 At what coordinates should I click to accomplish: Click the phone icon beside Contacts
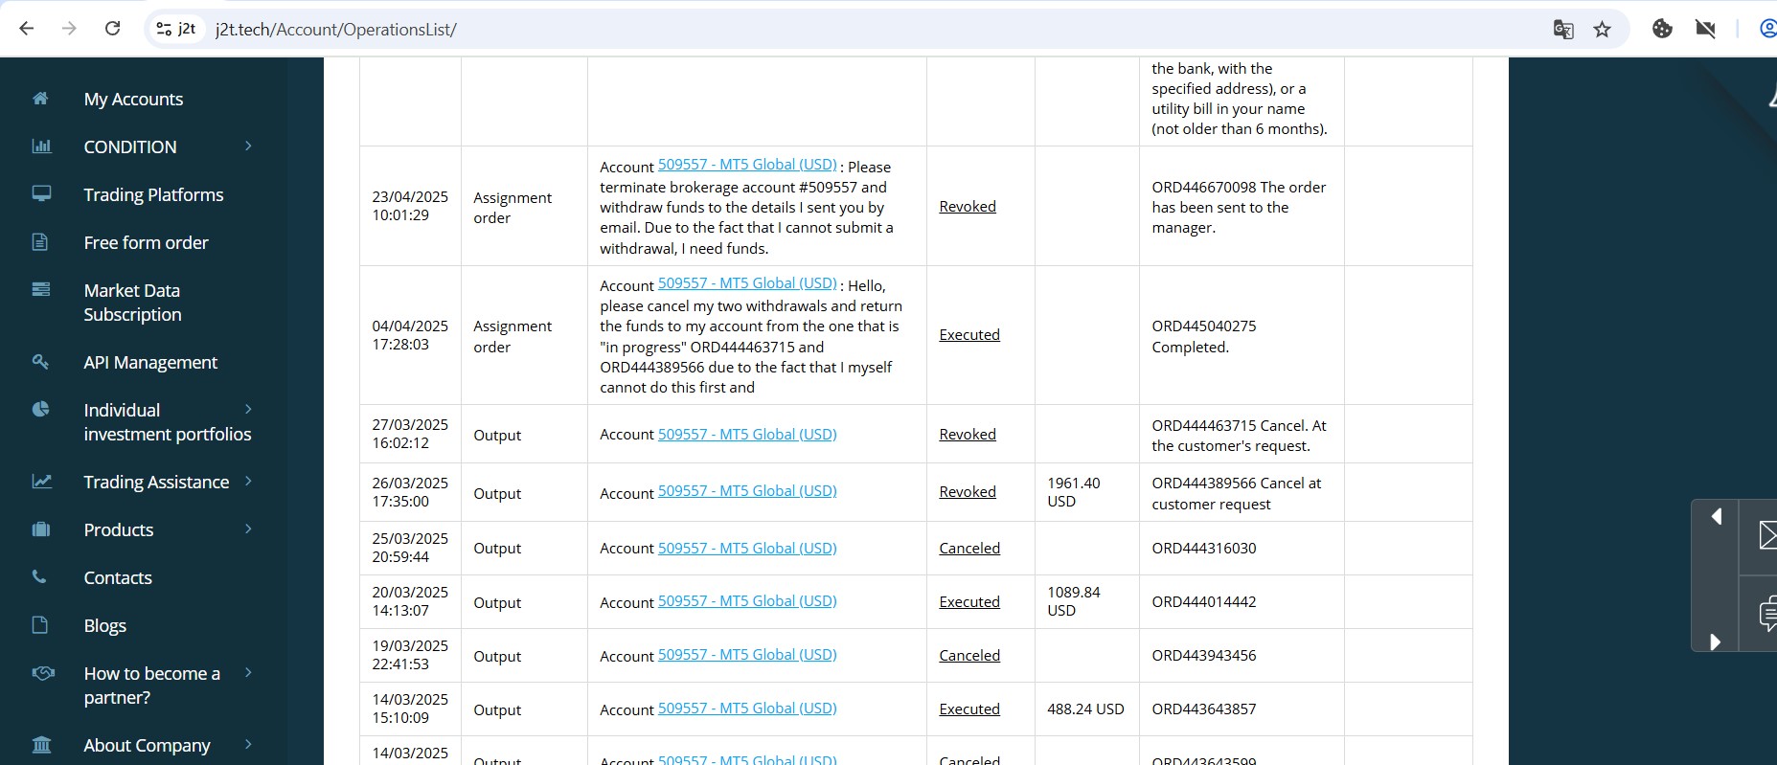coord(39,577)
